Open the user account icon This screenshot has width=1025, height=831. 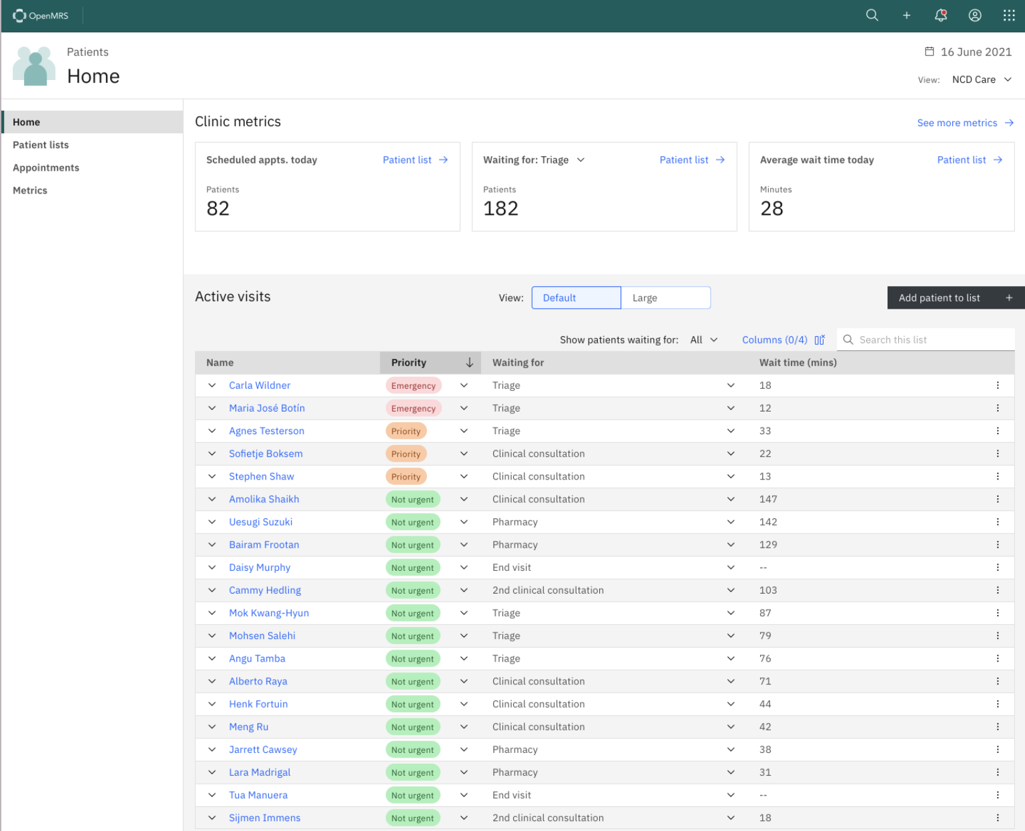point(975,15)
